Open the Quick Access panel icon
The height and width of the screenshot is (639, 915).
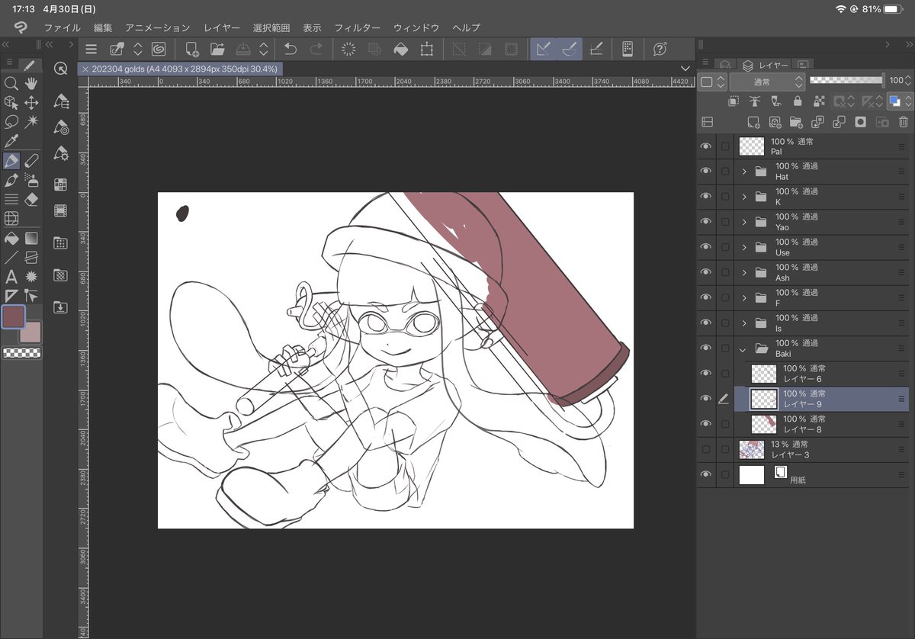[61, 68]
